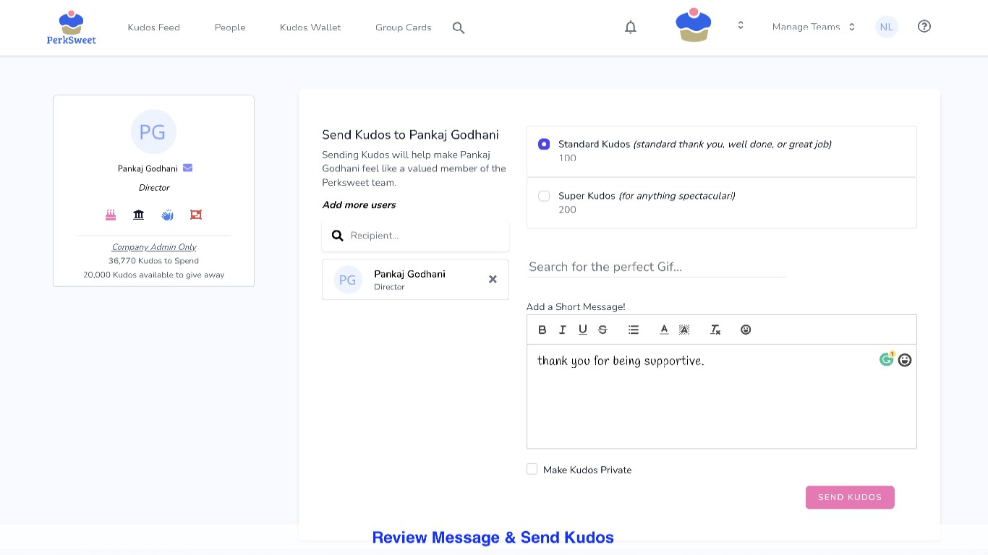
Task: Click the 'Add more users' label
Action: pos(359,205)
